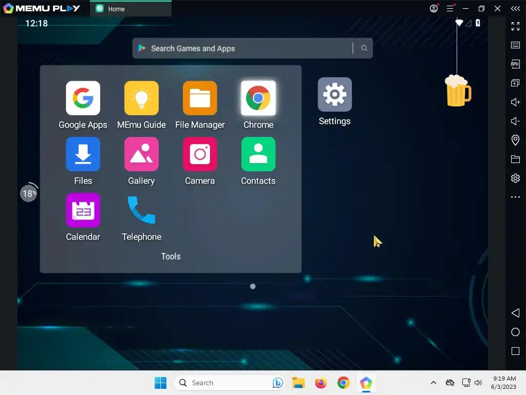The height and width of the screenshot is (395, 526).
Task: Open the multi-instance operations button
Action: coord(515,83)
